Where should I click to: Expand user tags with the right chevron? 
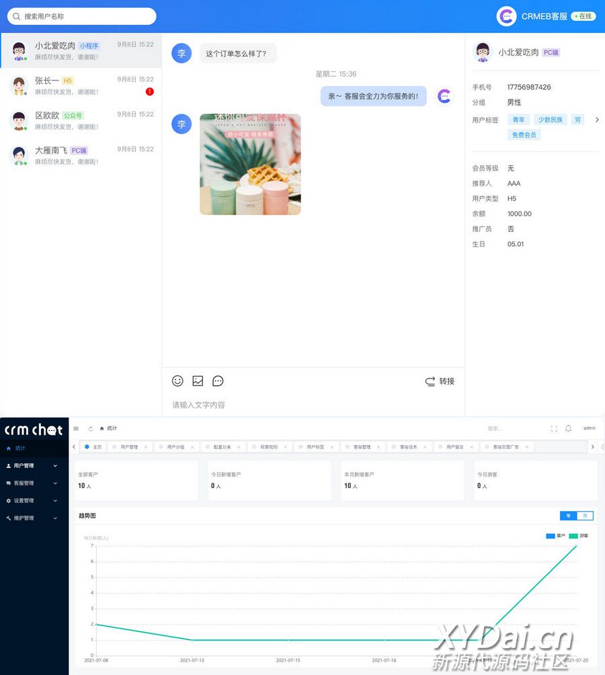tap(597, 120)
